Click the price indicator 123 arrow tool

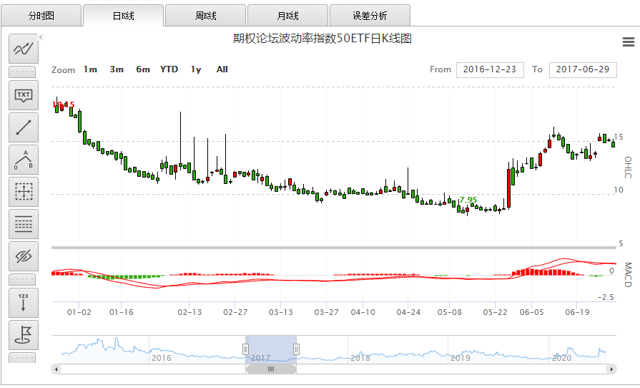click(24, 302)
